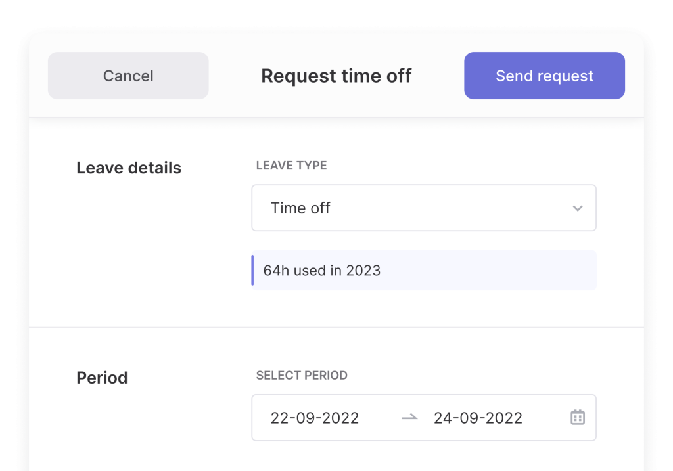Open the calendar picker icon
Viewport: 673px width, 471px height.
coord(578,418)
